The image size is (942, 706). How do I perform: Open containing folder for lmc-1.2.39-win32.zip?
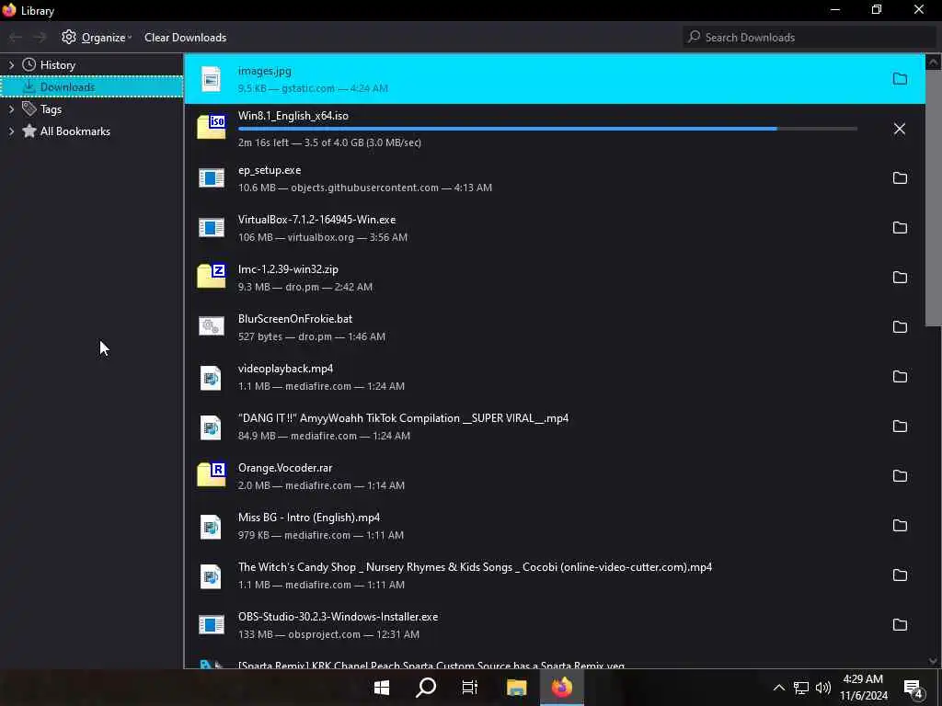tap(900, 278)
